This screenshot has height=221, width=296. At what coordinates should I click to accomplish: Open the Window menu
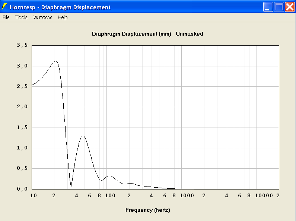tap(42, 17)
